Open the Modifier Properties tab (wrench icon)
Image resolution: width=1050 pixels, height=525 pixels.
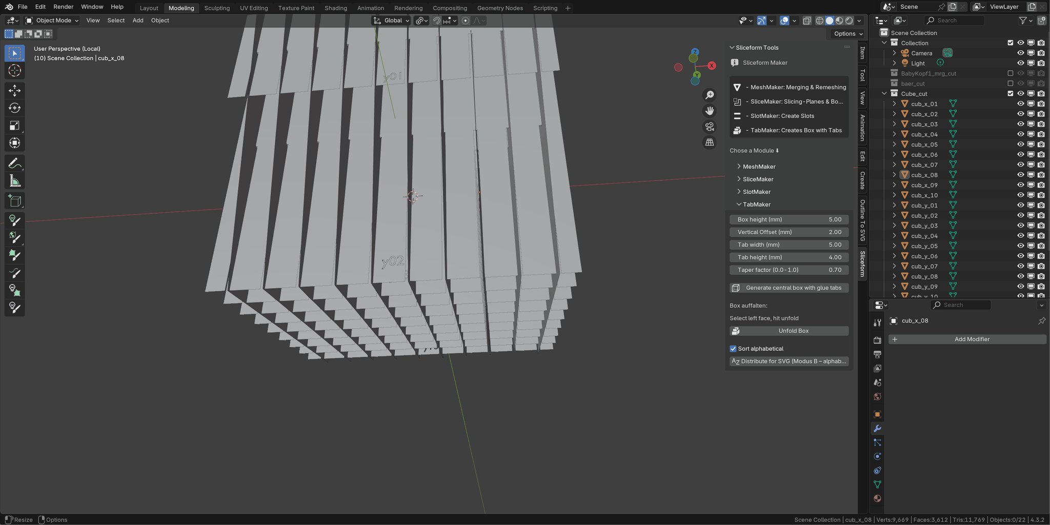pos(878,428)
